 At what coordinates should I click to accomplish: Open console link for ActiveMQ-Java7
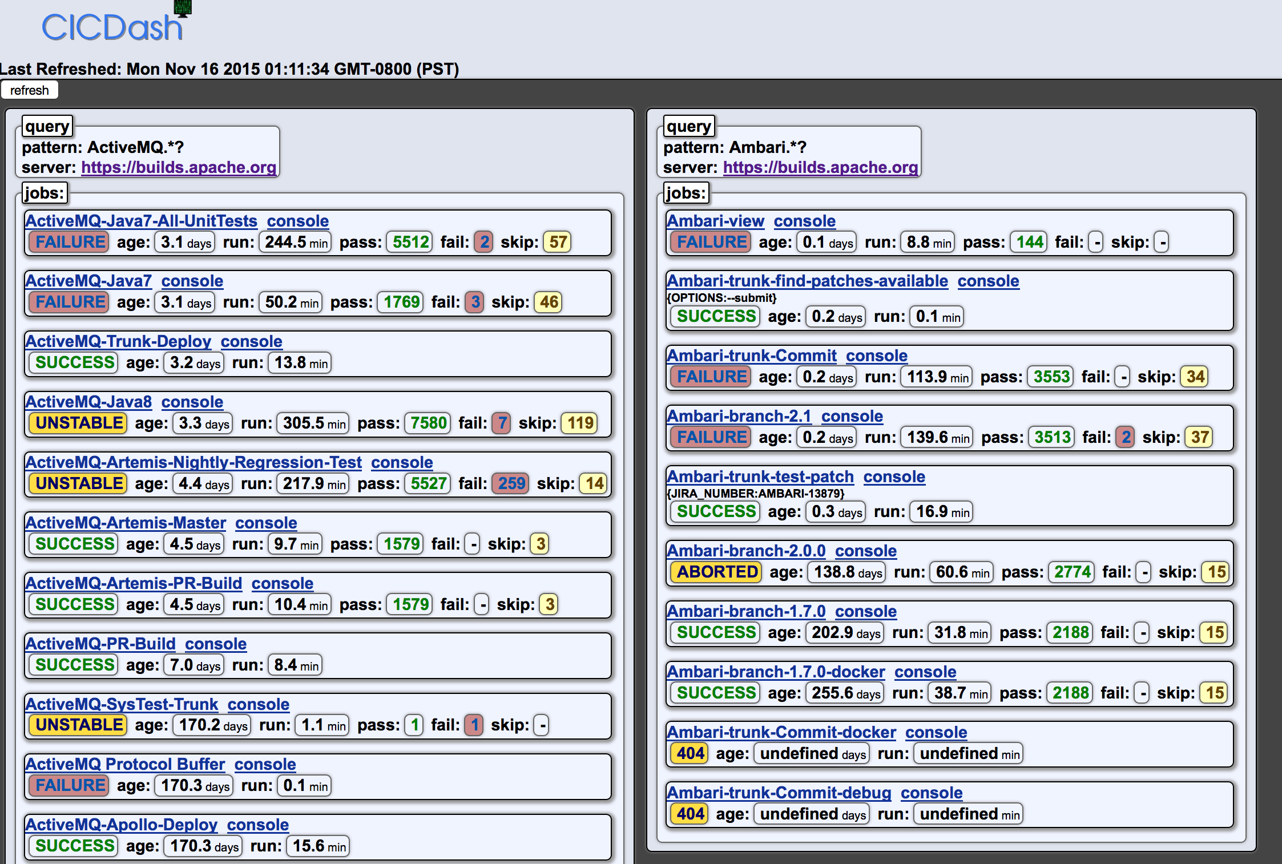click(x=192, y=281)
